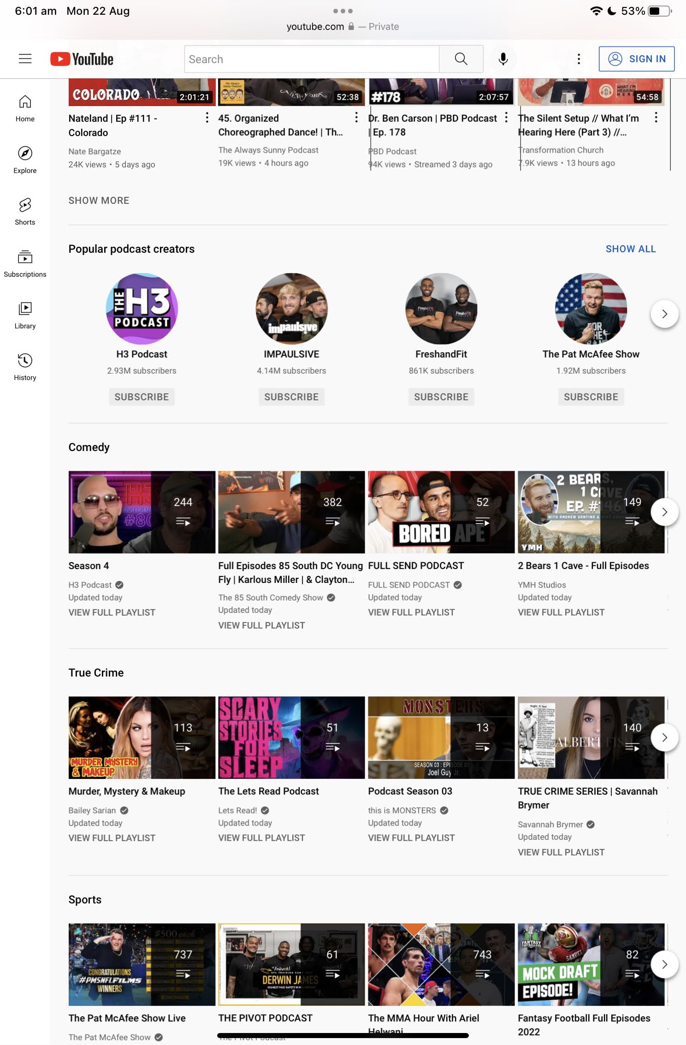
Task: Open Subscriptions in sidebar
Action: 25,263
